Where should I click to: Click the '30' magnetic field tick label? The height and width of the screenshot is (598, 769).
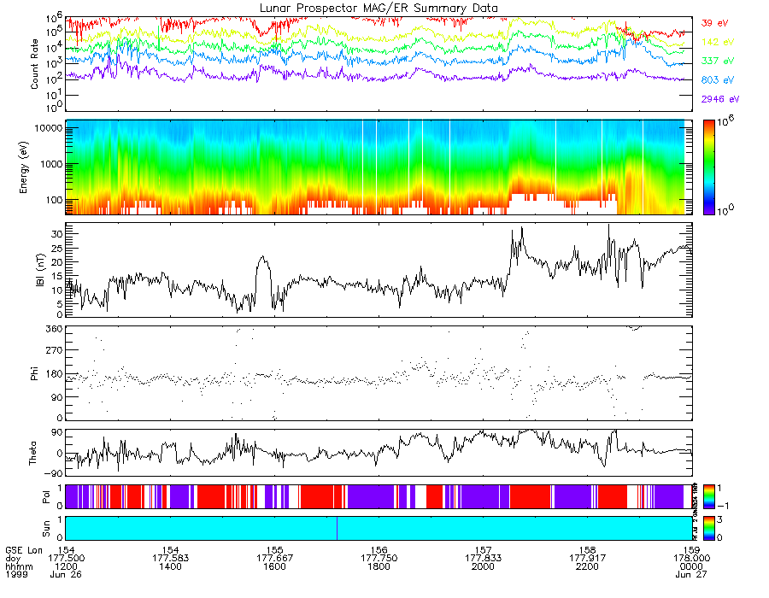(x=57, y=234)
